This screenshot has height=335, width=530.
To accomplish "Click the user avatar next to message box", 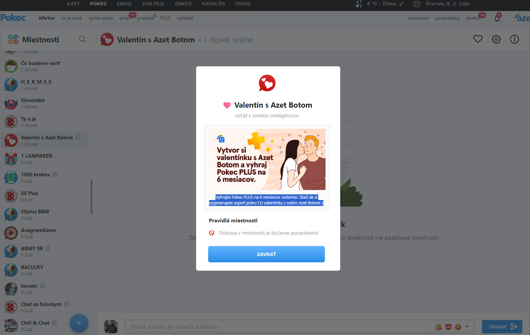I will [111, 327].
